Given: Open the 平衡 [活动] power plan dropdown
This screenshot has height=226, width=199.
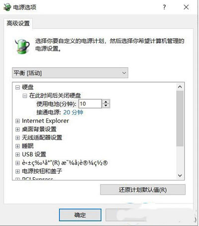Looking at the screenshot, I should pos(70,73).
